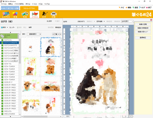Viewport: 153px width, 118px height.
Task: Select the 背景 (Background) icon
Action: click(15, 15)
